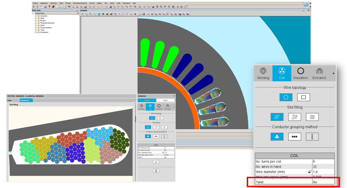Click the Twist value cell in enlarged COIL table
Viewport: 347px width, 188px height.
coord(323,182)
